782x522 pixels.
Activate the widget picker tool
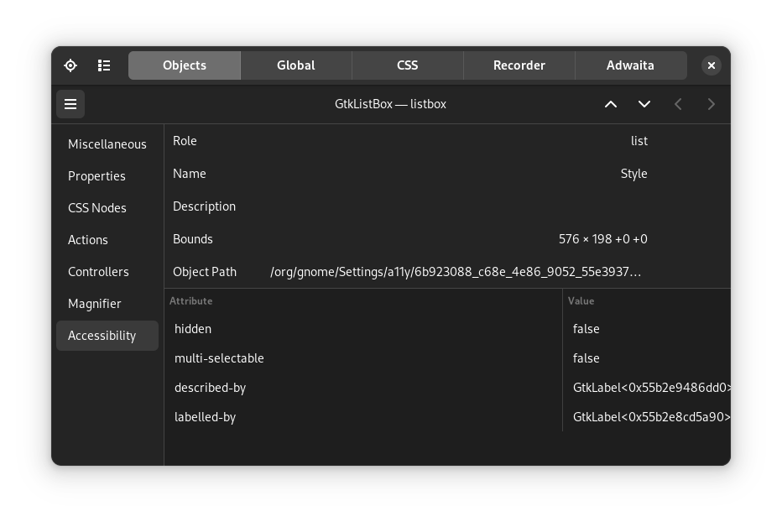[x=70, y=65]
